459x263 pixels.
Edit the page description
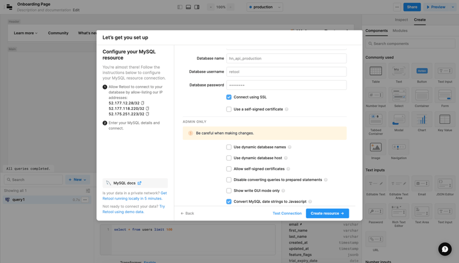click(76, 10)
